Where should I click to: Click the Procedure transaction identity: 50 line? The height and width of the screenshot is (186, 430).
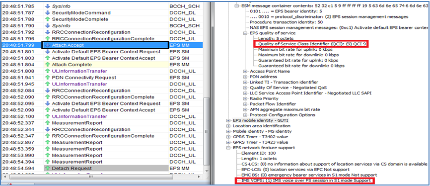(287, 22)
